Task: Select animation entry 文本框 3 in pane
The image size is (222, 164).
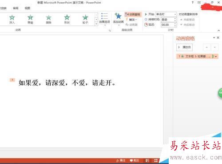Action: tap(197, 57)
